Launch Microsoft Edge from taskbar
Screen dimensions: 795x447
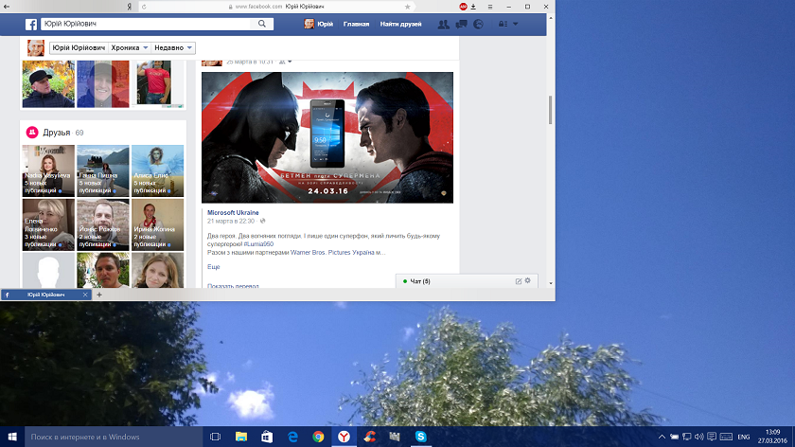pyautogui.click(x=292, y=437)
